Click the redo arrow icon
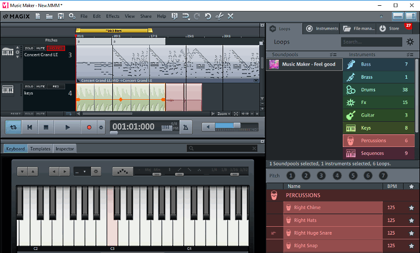Image resolution: width=420 pixels, height=253 pixels. point(197,16)
